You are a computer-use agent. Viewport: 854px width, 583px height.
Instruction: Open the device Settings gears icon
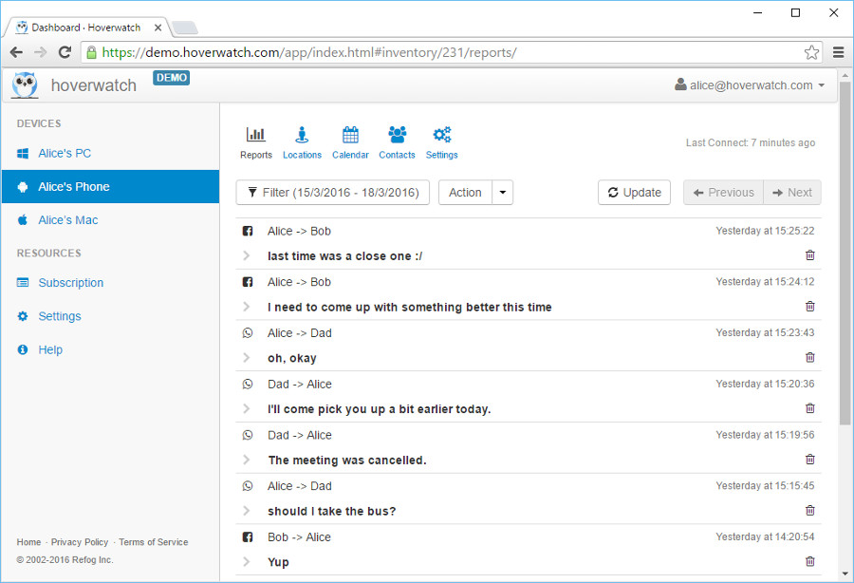[441, 135]
